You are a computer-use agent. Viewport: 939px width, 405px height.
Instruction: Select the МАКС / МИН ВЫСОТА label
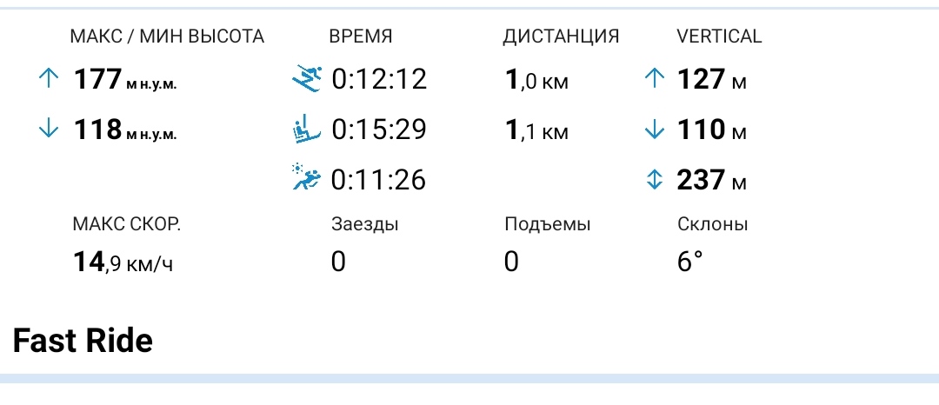168,37
